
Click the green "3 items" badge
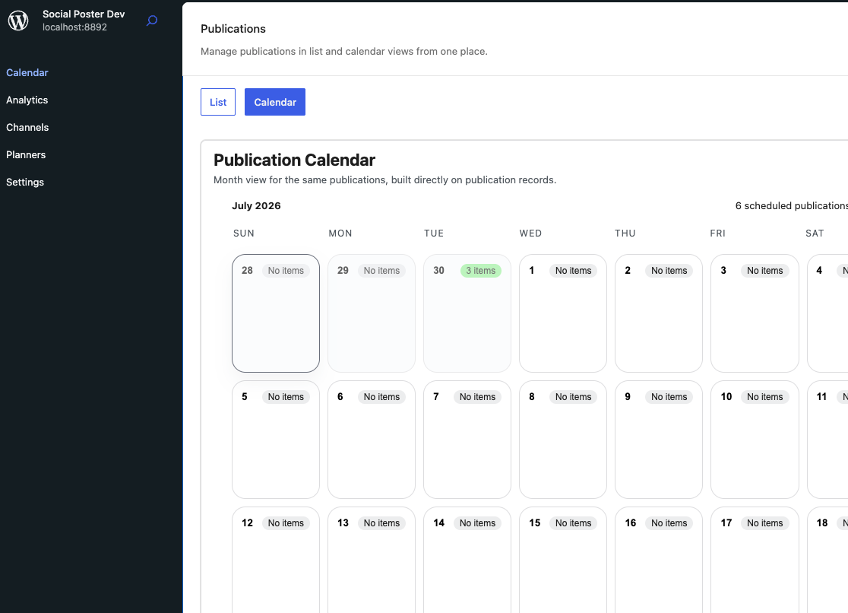tap(481, 271)
